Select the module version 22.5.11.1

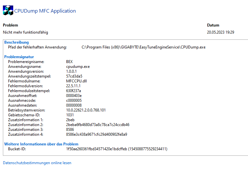click(73, 86)
